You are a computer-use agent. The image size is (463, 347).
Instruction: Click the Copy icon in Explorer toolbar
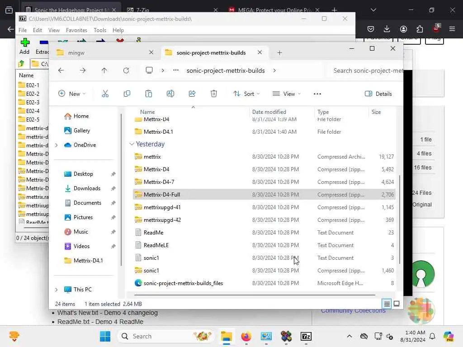127,94
